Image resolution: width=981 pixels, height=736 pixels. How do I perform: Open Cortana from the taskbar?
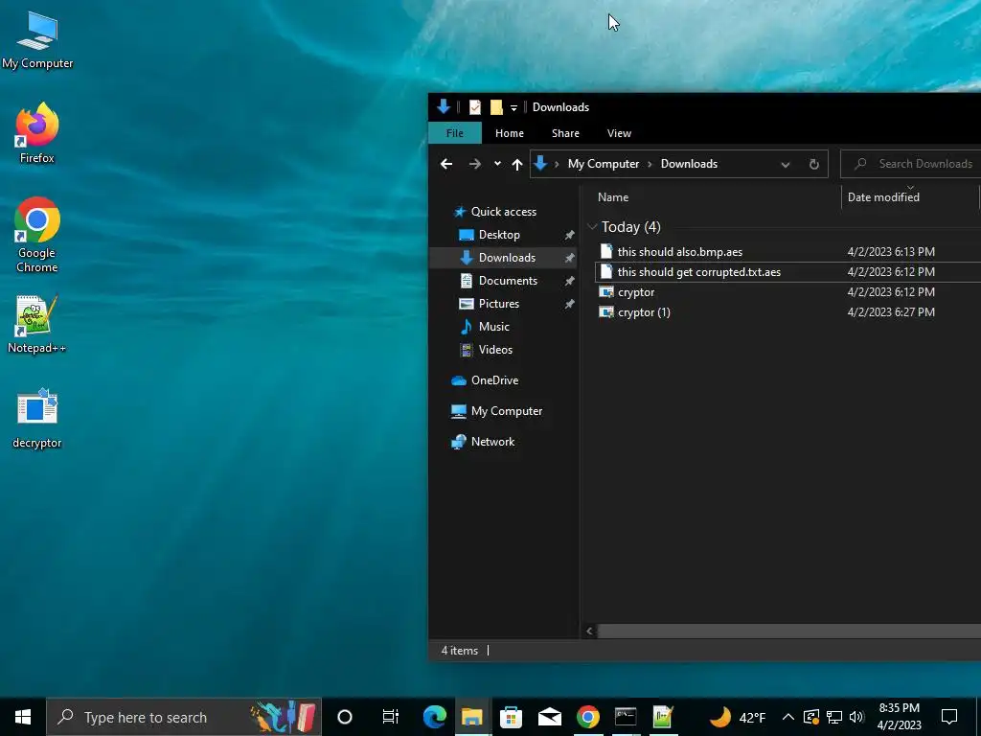tap(345, 717)
